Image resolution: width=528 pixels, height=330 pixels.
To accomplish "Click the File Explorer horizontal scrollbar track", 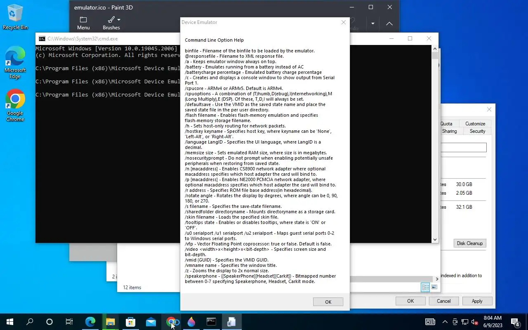I will tap(391, 279).
